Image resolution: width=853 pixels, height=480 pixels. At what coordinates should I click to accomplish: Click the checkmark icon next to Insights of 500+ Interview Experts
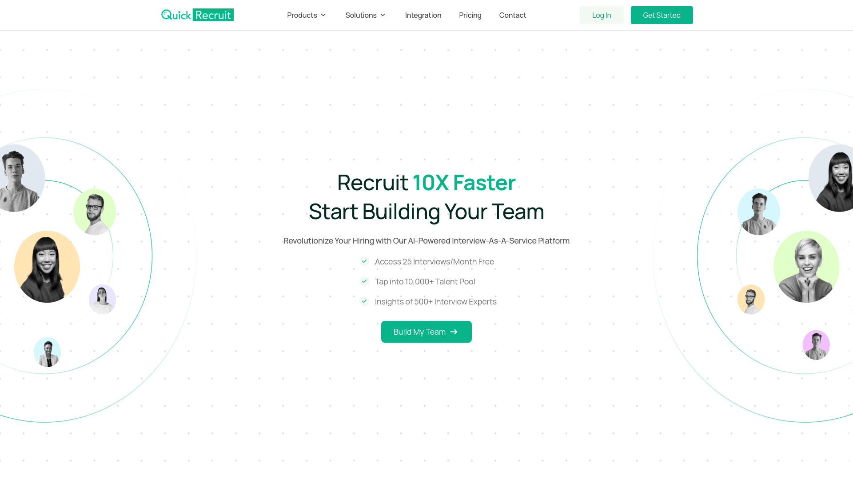(364, 301)
